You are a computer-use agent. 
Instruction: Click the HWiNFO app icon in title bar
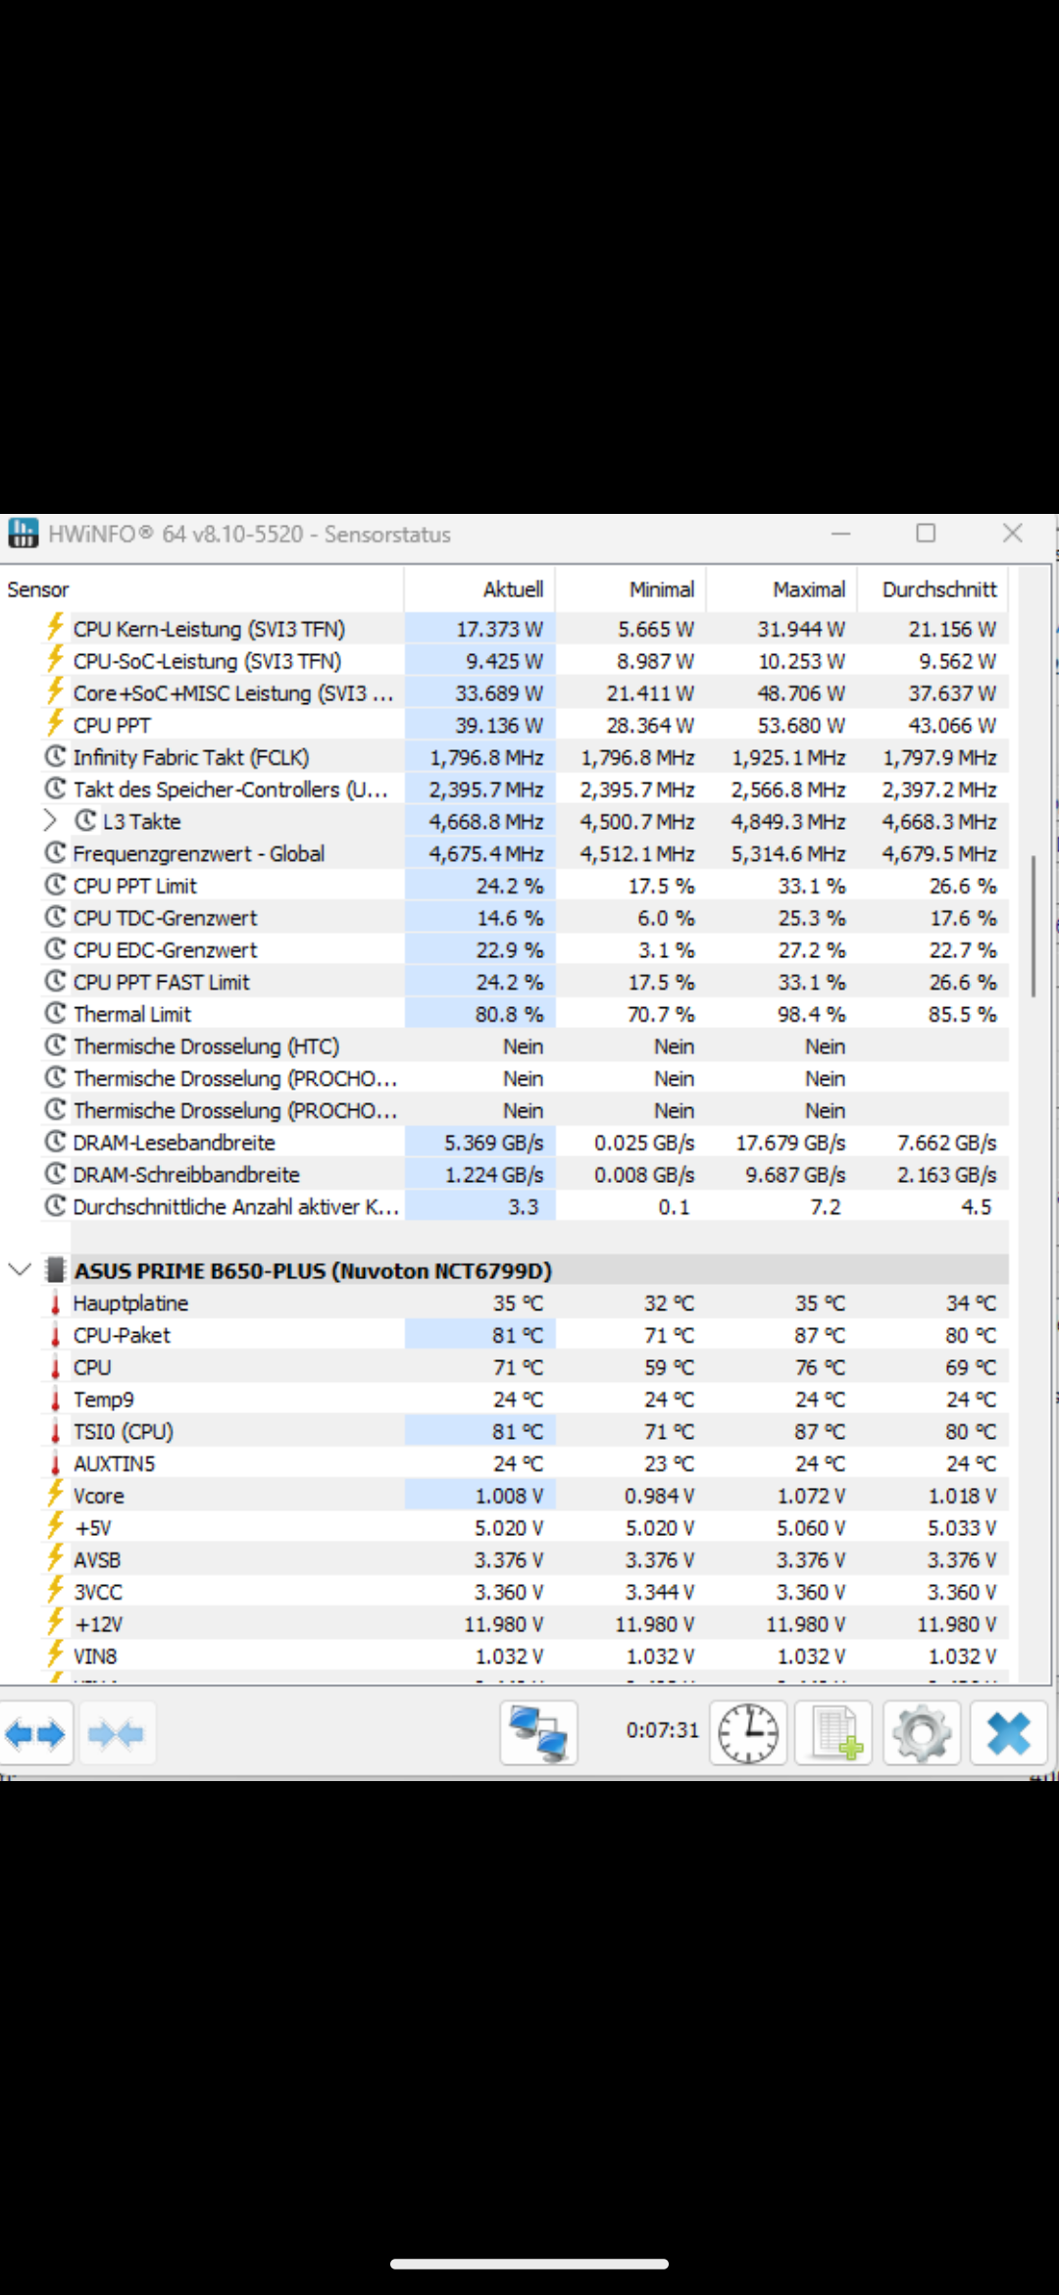(x=23, y=534)
